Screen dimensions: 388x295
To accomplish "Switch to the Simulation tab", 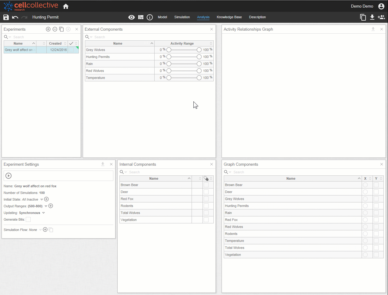I will point(182,17).
